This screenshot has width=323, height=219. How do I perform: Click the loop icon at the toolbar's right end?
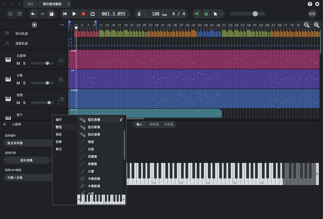tap(312, 14)
